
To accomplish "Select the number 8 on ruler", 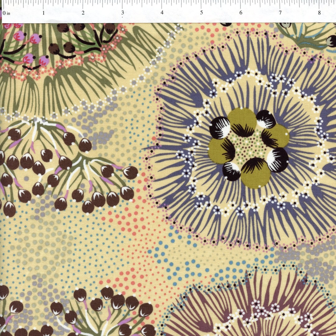I will pyautogui.click(x=319, y=13).
